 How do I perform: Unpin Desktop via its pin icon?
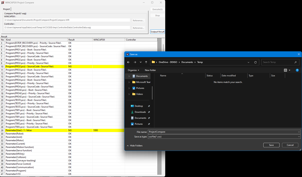[149, 106]
